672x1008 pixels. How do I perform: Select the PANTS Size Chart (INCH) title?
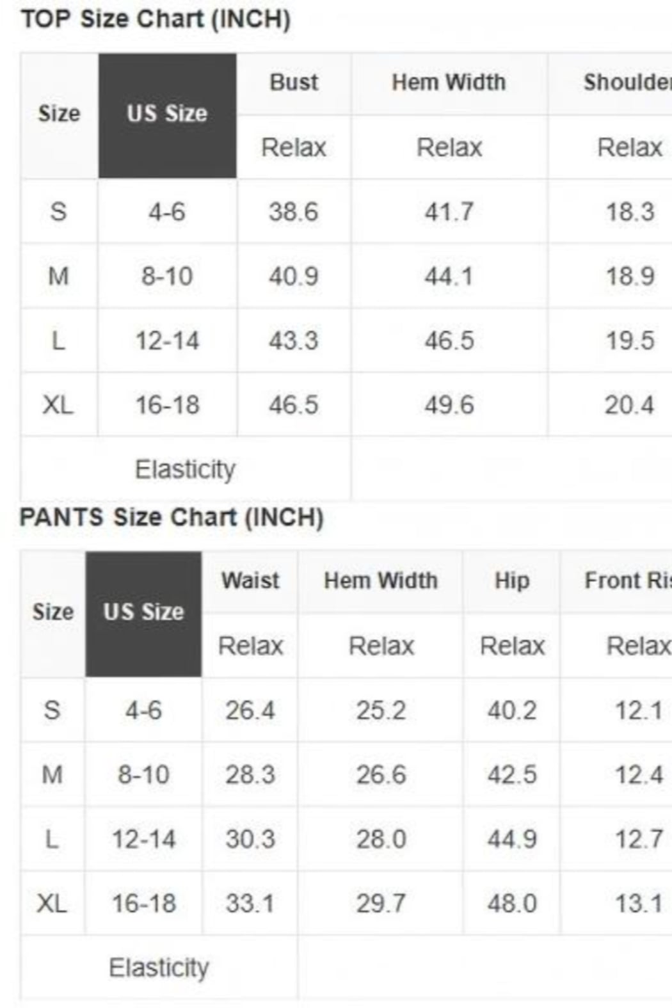[172, 517]
